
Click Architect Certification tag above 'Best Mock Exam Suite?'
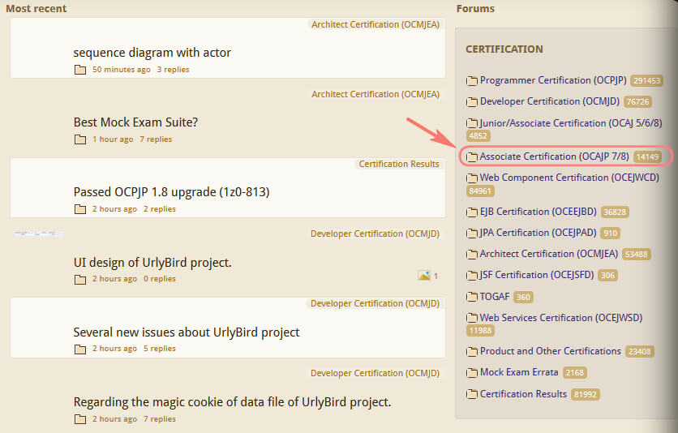click(x=375, y=94)
